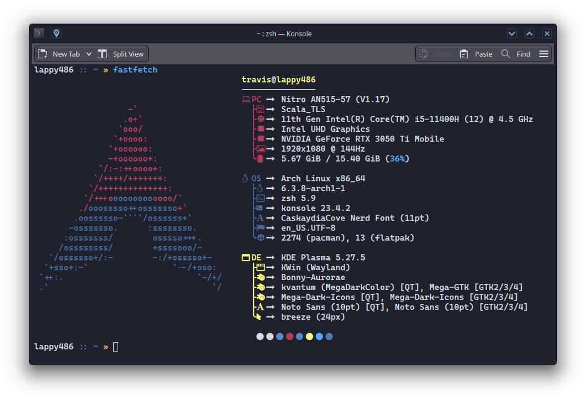Image resolution: width=586 pixels, height=401 pixels.
Task: Click the PC laptop icon
Action: pyautogui.click(x=246, y=99)
